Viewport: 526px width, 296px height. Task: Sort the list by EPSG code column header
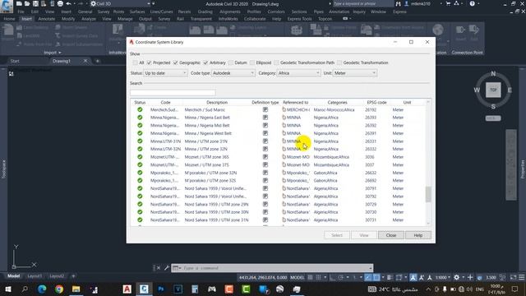click(x=376, y=102)
